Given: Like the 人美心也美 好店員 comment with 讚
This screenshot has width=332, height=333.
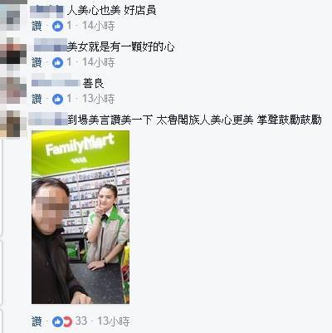Looking at the screenshot, I should [x=37, y=26].
